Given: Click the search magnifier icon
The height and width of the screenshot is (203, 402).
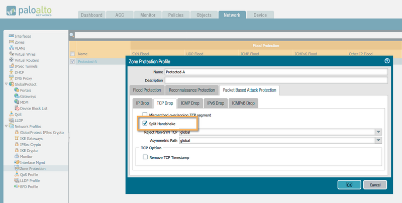Looking at the screenshot, I should click(72, 35).
